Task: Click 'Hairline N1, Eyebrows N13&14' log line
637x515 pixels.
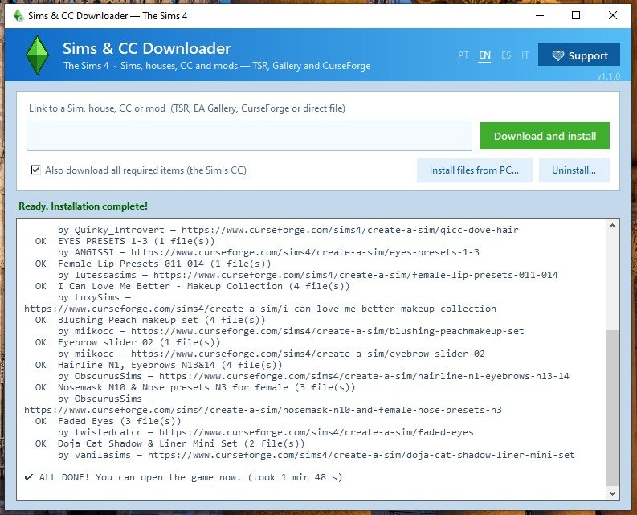Action: (169, 365)
